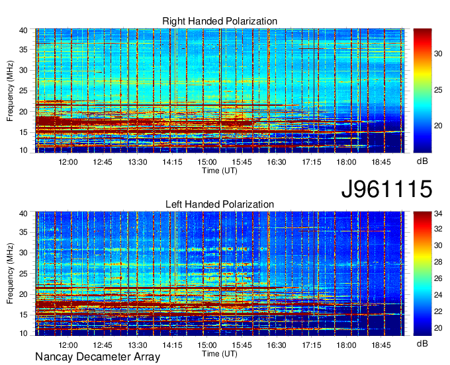Click the 12:45 time tick under the upper plot

103,162
